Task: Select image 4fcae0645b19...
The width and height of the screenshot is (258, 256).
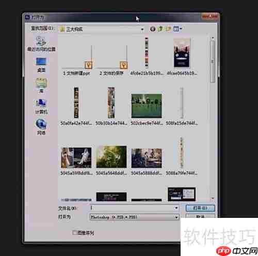Action: coord(182,57)
